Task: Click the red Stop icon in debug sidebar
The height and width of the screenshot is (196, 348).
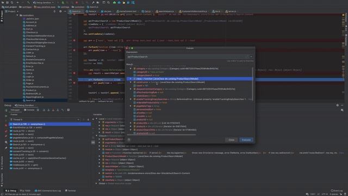Action: pyautogui.click(x=6, y=125)
